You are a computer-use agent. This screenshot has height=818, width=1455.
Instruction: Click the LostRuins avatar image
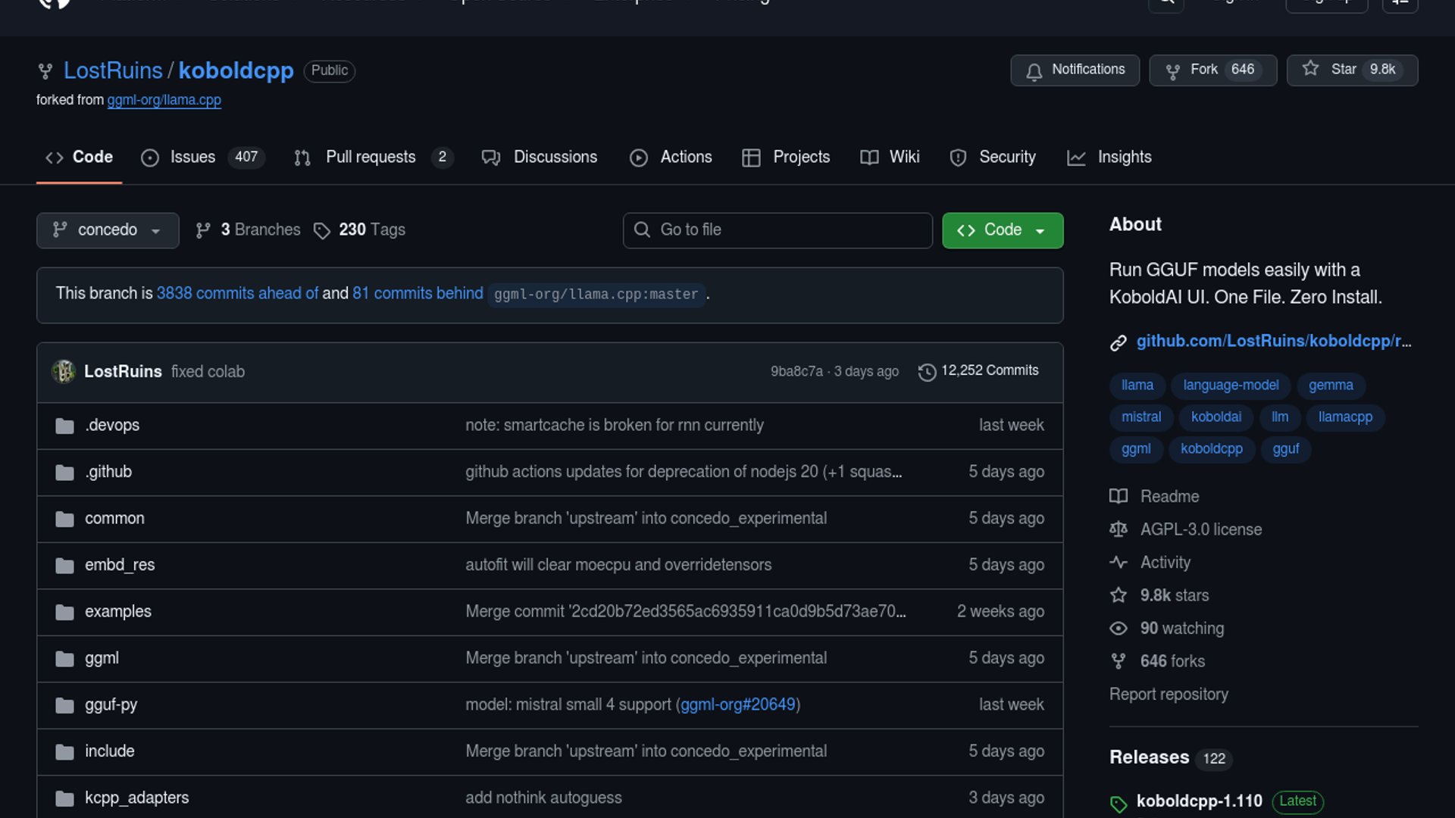[x=64, y=371]
